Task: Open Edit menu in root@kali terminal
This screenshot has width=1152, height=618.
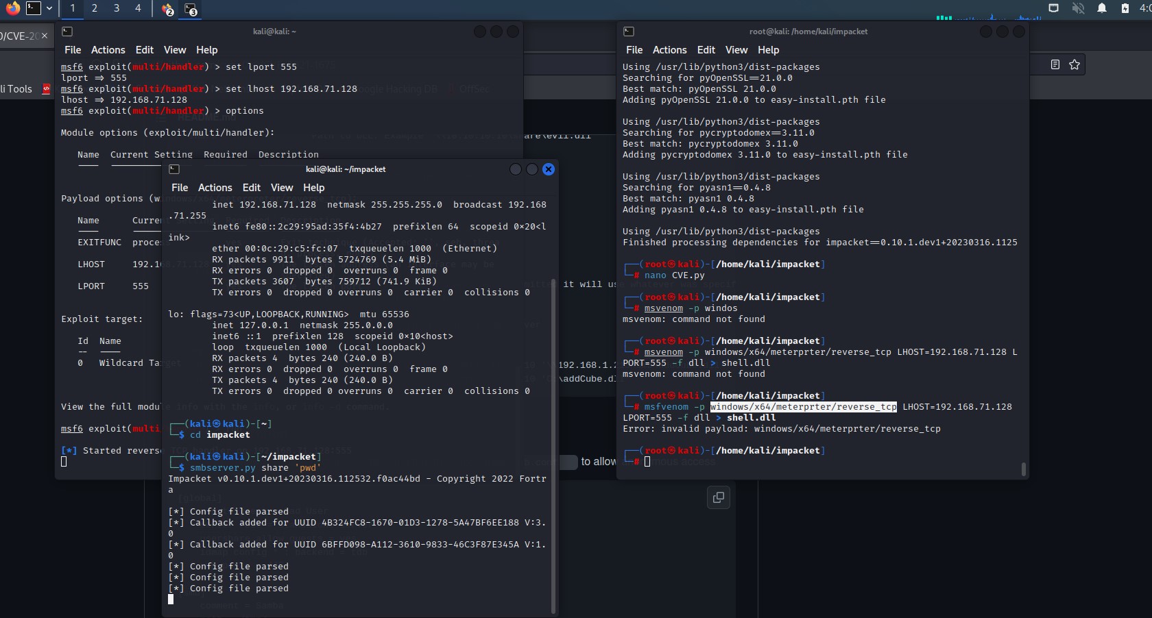Action: [706, 50]
